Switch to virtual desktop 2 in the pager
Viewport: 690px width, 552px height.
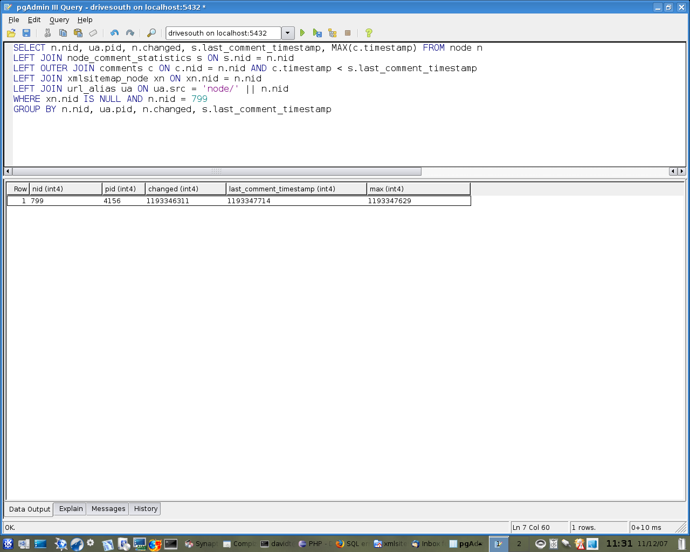(519, 544)
